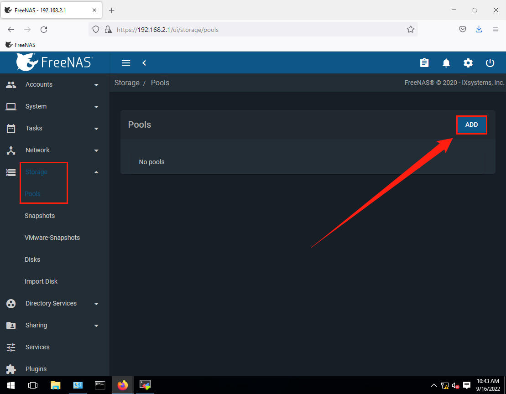Click the Accounts people icon
Screen dimensions: 506x394
[x=11, y=84]
